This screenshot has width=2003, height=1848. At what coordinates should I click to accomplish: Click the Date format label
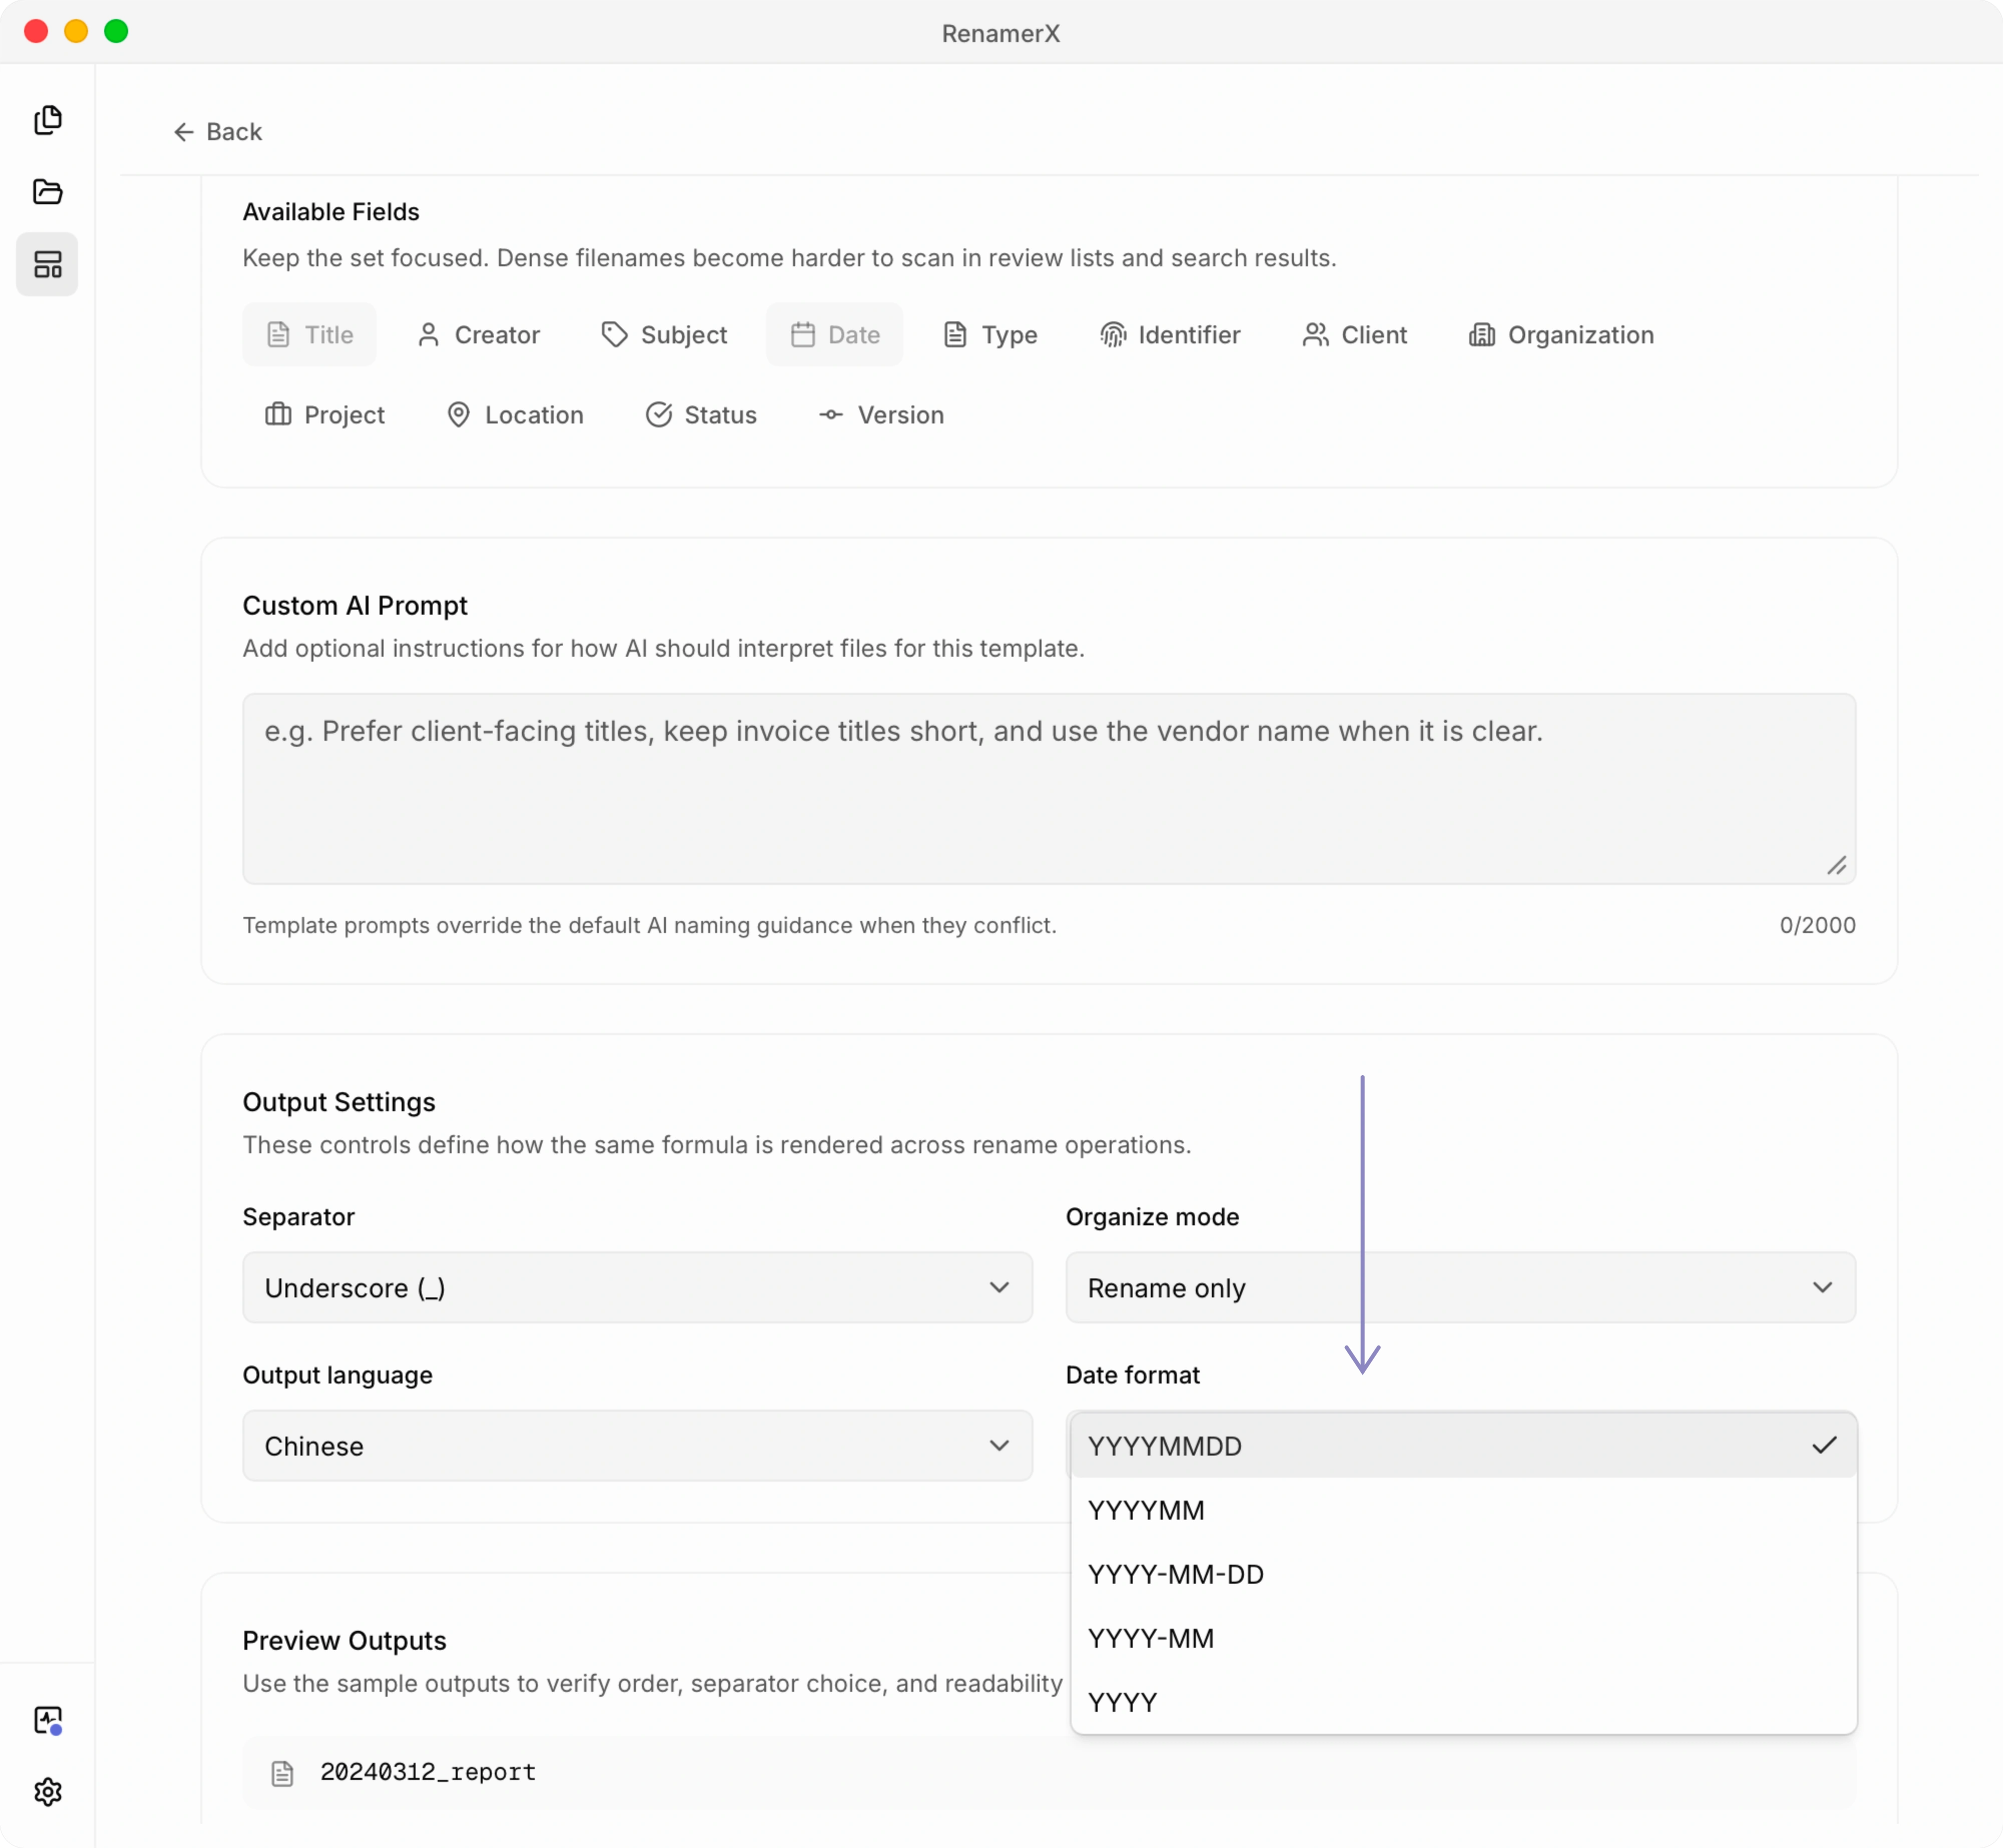(1132, 1375)
